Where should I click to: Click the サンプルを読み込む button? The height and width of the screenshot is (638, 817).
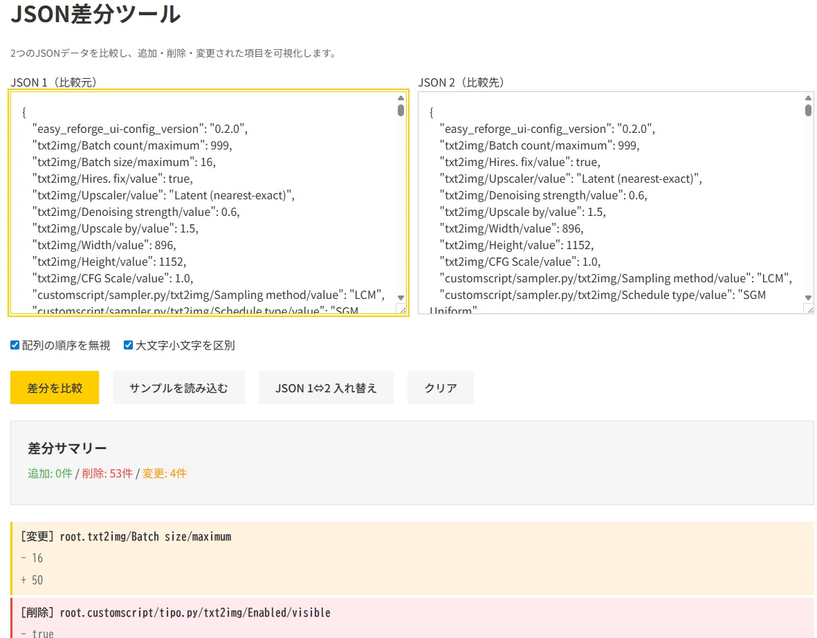pos(178,388)
